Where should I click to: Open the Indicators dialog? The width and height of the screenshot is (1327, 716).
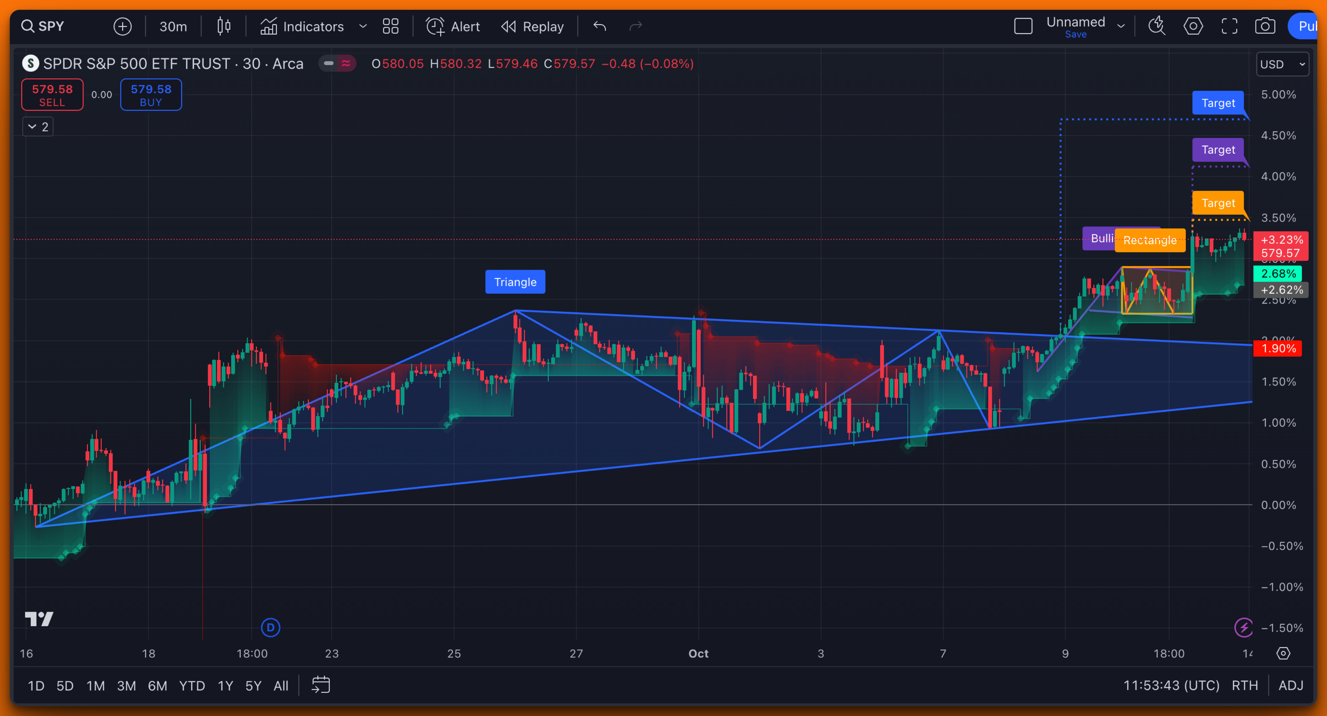coord(302,26)
